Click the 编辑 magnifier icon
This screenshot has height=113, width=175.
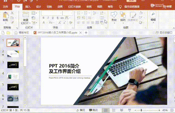pyautogui.click(x=153, y=14)
